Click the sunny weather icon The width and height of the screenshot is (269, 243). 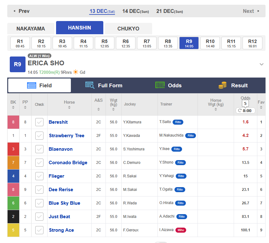click(76, 72)
